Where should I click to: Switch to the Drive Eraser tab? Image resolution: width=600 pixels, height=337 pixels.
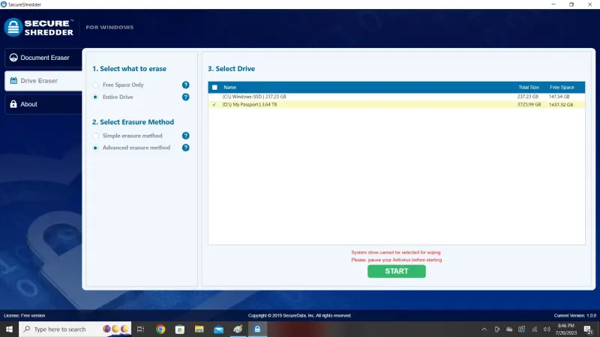[x=43, y=81]
